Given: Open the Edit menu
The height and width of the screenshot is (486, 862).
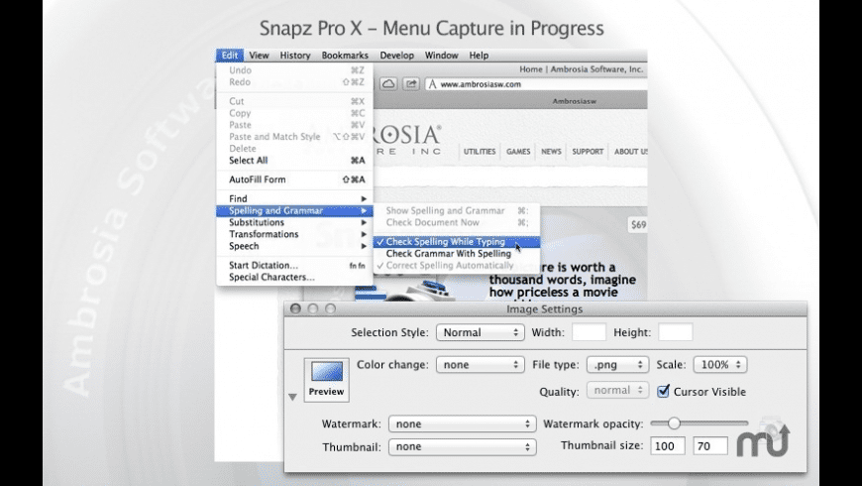Looking at the screenshot, I should pyautogui.click(x=229, y=55).
